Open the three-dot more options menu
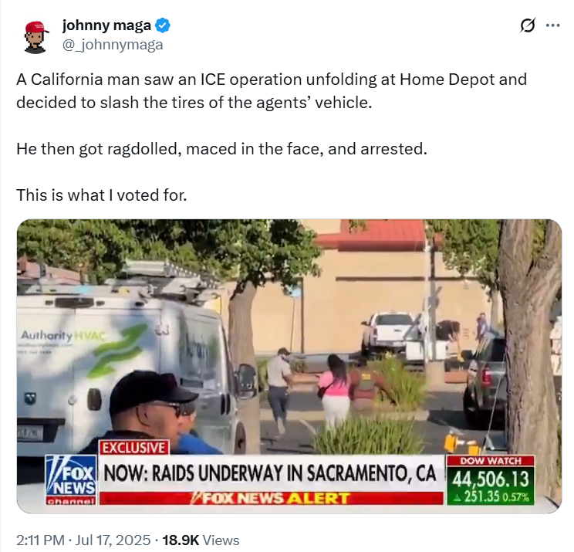Image resolution: width=574 pixels, height=552 pixels. pos(552,25)
